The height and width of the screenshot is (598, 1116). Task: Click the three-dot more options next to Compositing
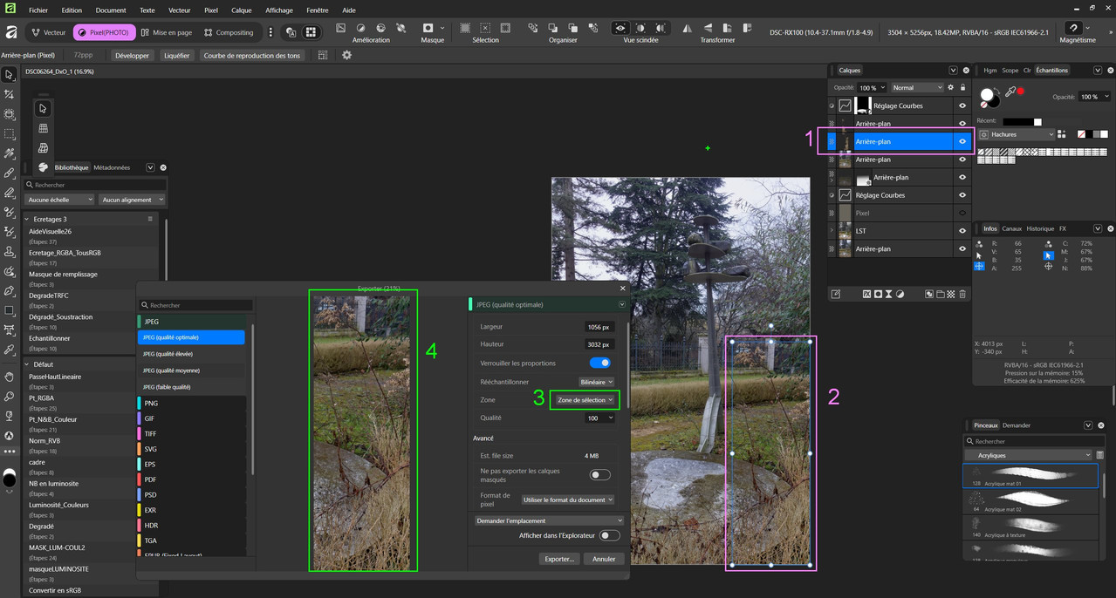[270, 32]
